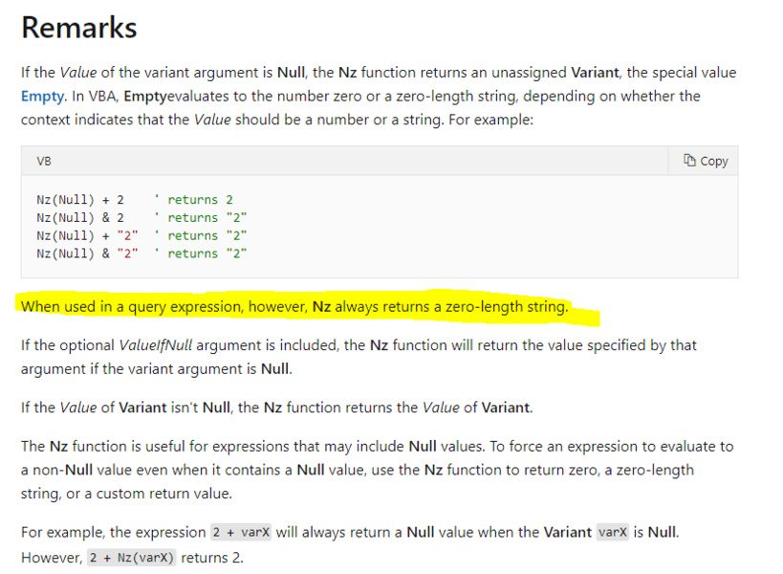
Task: Click the "Remarks" section heading
Action: point(79,28)
